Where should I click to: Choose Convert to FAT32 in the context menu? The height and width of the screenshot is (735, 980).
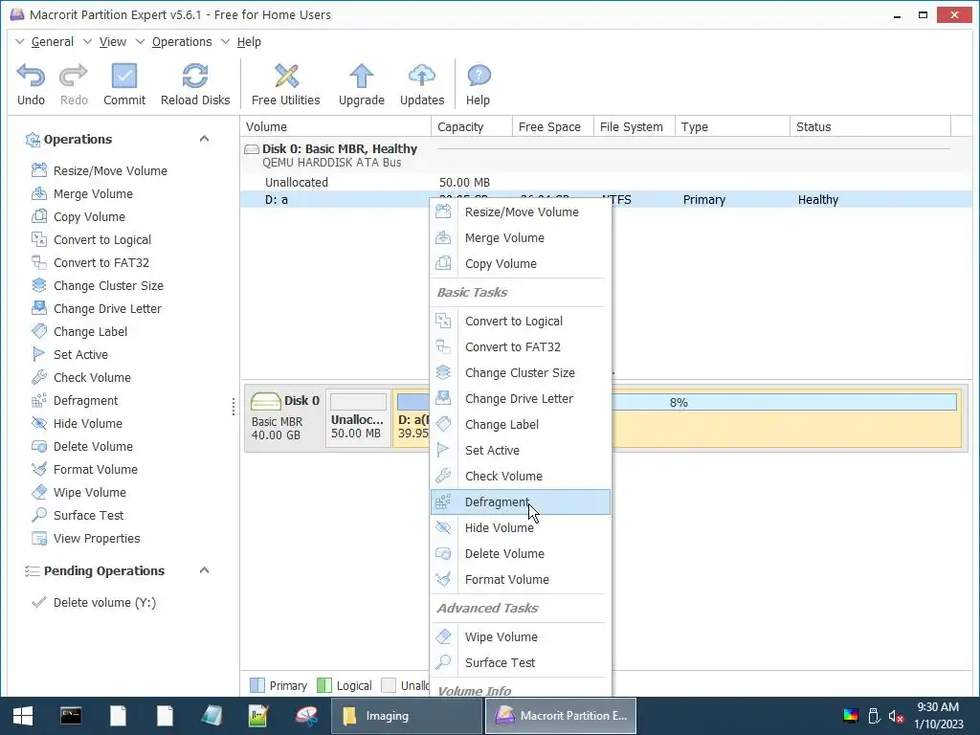tap(520, 346)
